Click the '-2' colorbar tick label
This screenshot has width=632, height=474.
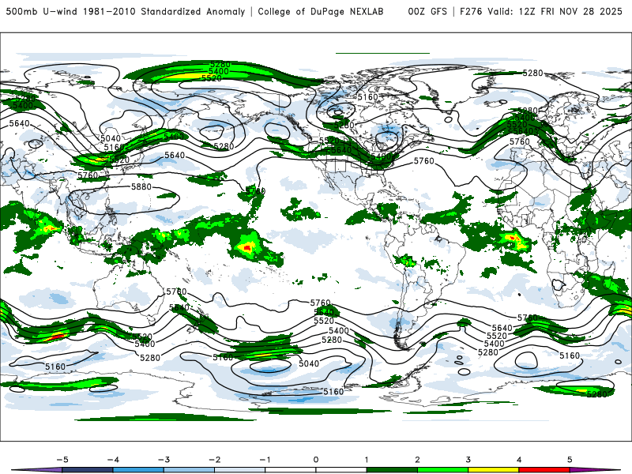pyautogui.click(x=214, y=460)
